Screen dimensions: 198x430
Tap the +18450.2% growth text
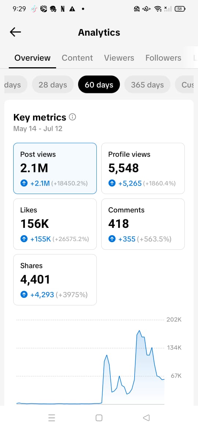point(69,183)
